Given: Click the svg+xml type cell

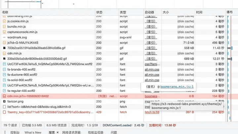Looking at the screenshot, I should [126, 37].
